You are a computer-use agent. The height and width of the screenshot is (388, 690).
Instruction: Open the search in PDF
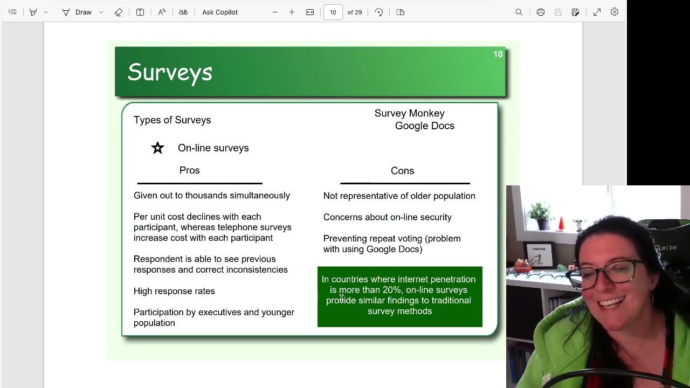(519, 12)
